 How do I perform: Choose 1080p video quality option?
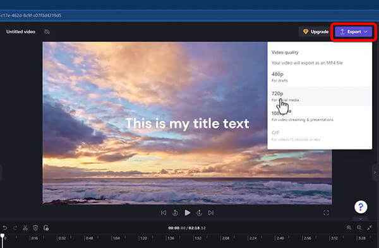319,116
